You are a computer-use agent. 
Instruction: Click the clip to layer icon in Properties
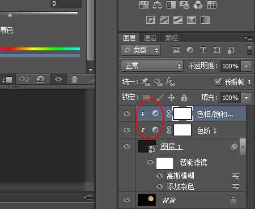(7, 80)
